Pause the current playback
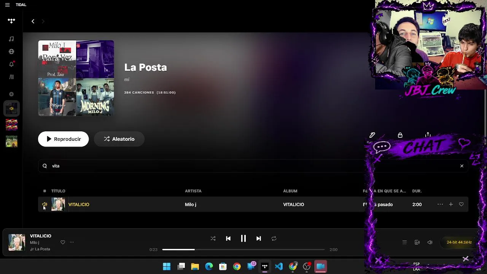This screenshot has width=487, height=274. tap(243, 239)
